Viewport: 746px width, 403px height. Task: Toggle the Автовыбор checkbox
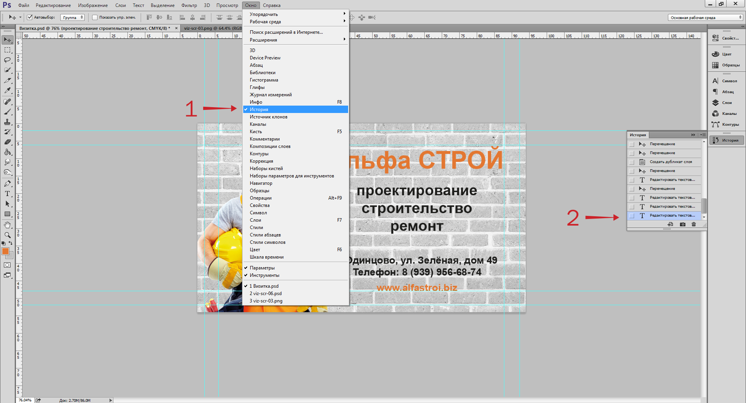pyautogui.click(x=30, y=17)
